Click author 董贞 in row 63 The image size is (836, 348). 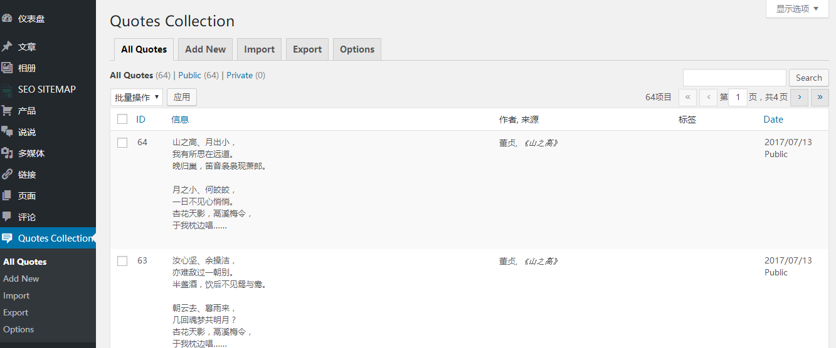coord(507,261)
